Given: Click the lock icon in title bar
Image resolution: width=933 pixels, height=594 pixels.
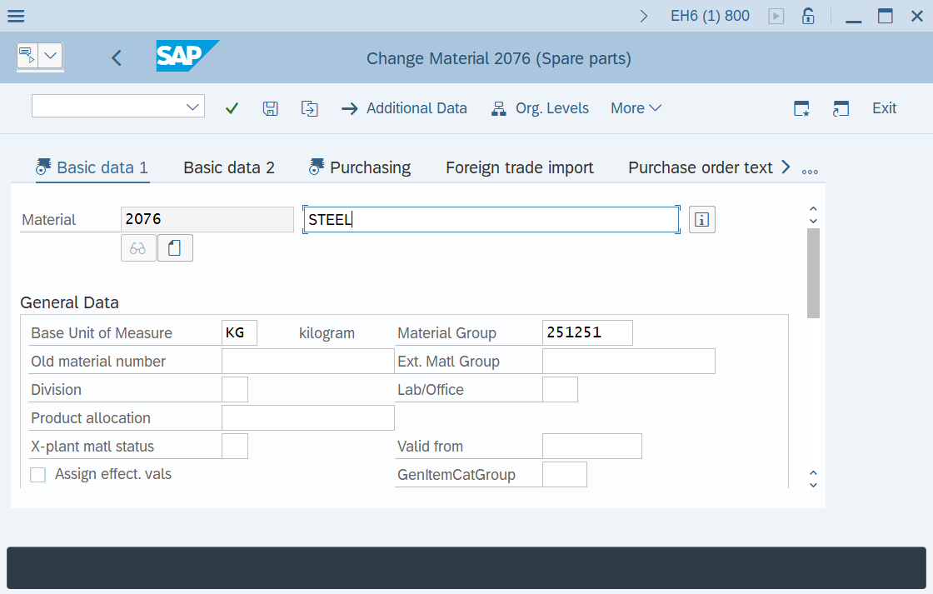Looking at the screenshot, I should coord(808,16).
